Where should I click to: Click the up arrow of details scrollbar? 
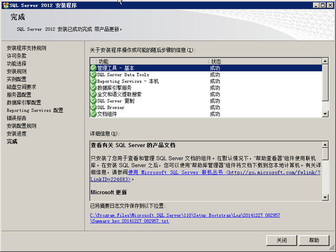click(325, 145)
